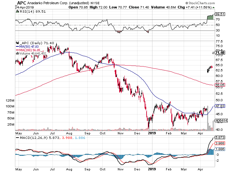Image resolution: width=228 pixels, height=172 pixels.
Task: Click the RSI(14) 89.51 legend label
Action: click(x=33, y=12)
